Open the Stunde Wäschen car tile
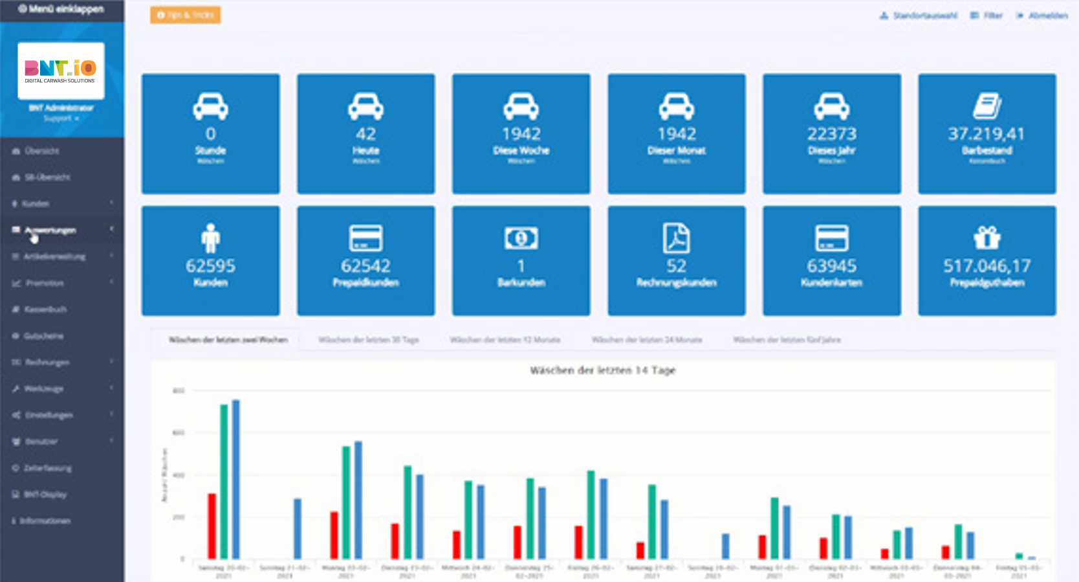Image resolution: width=1079 pixels, height=582 pixels. coord(210,133)
